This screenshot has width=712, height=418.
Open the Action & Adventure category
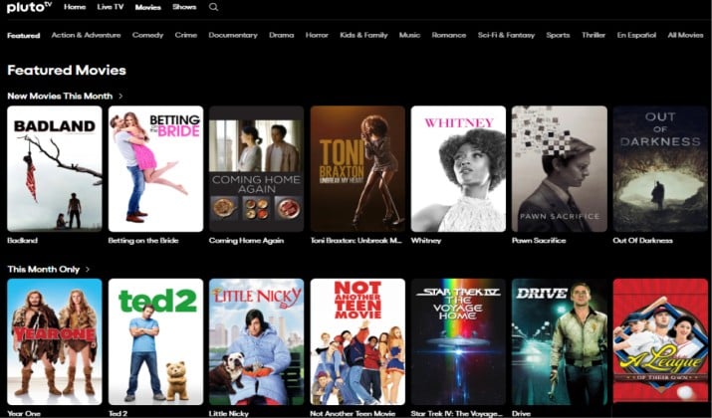87,35
